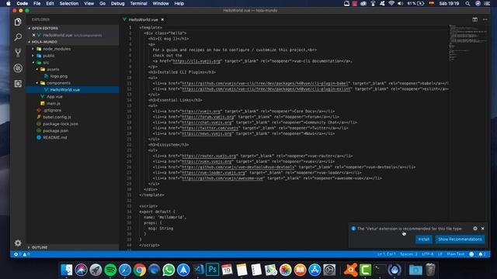The width and height of the screenshot is (497, 279).
Task: Click the Wi-Fi icon in menu bar
Action: 391,3
